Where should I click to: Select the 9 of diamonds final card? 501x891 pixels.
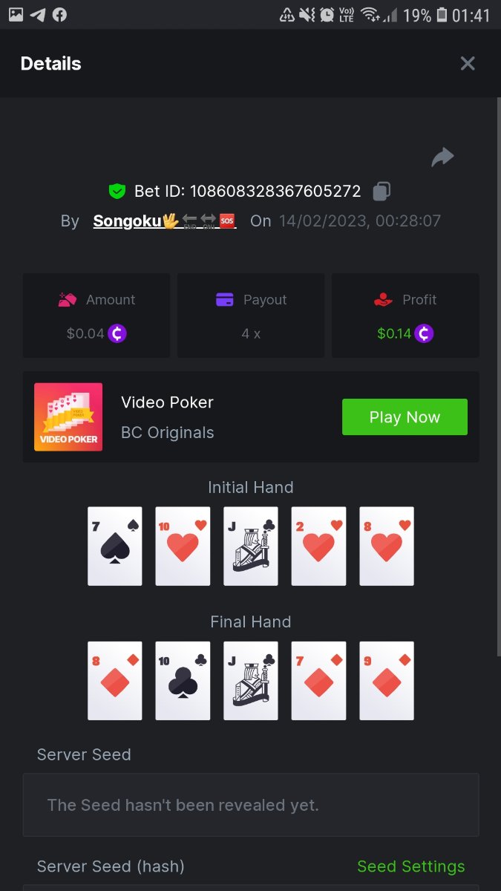coord(387,681)
